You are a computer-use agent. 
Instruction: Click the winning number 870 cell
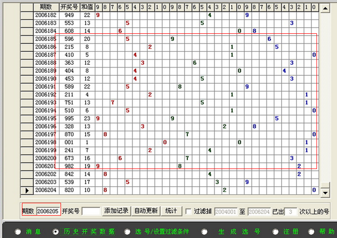70,134
